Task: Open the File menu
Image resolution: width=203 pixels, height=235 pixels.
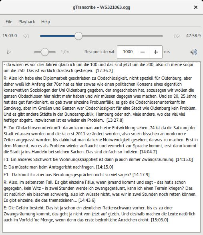Action: (x=9, y=22)
